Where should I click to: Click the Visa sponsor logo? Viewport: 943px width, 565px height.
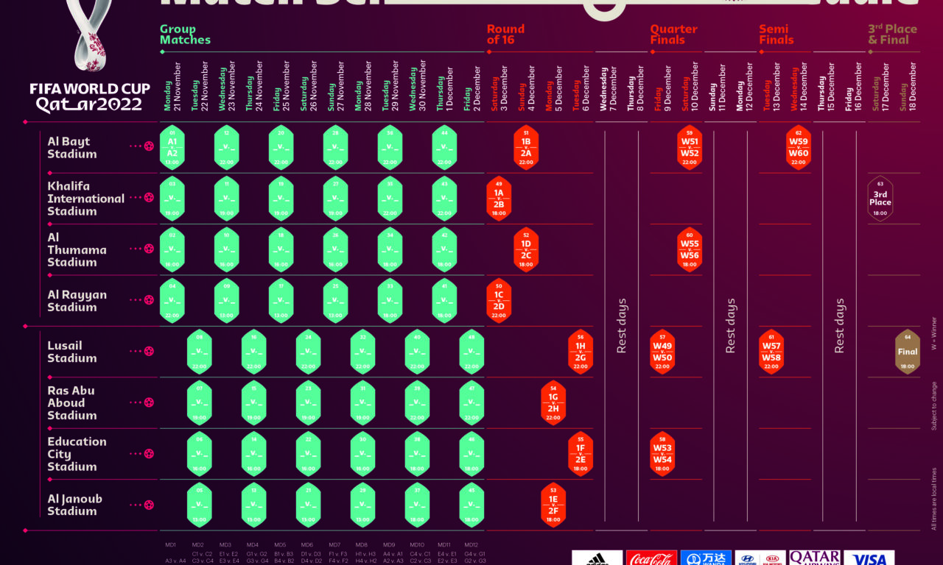click(x=869, y=558)
